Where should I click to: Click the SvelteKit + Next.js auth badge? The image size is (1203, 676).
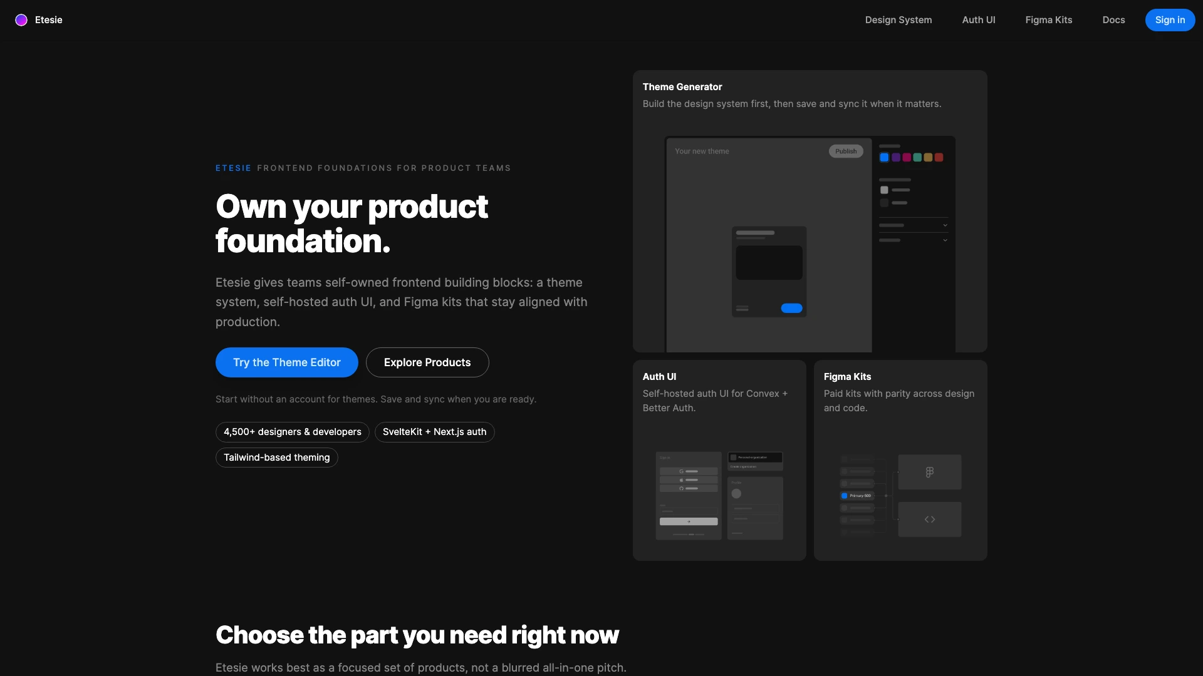pos(435,432)
